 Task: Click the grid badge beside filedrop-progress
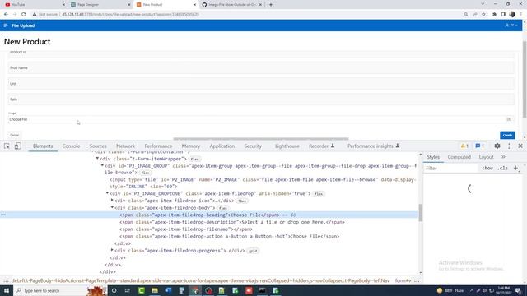253,251
